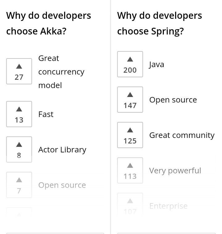Image resolution: width=222 pixels, height=234 pixels.
Task: Click the 'Java' reason label
Action: (157, 65)
